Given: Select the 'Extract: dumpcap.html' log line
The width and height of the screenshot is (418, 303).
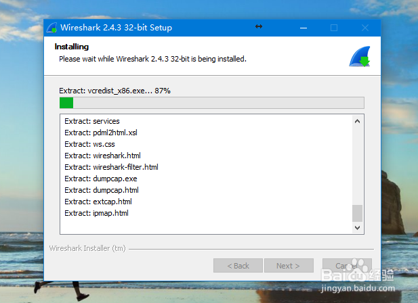Looking at the screenshot, I should (102, 190).
